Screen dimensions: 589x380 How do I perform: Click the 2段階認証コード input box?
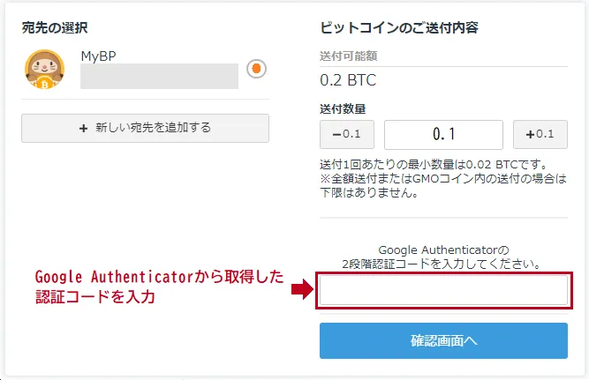[x=443, y=290]
